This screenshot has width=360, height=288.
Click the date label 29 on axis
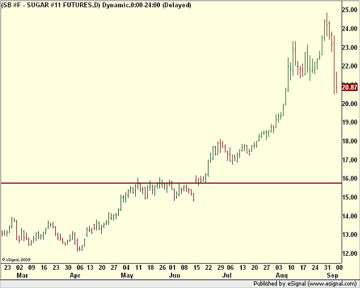click(x=221, y=267)
